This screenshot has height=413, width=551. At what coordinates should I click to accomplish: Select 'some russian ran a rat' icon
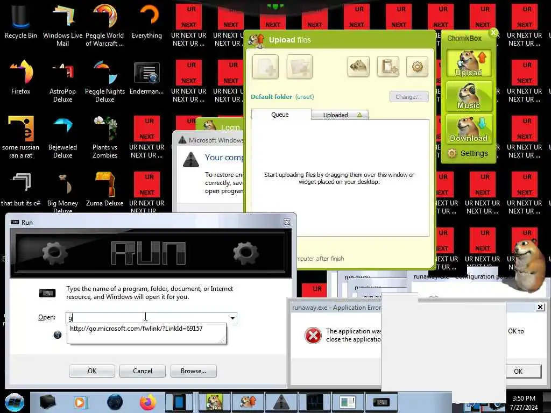[x=21, y=137]
